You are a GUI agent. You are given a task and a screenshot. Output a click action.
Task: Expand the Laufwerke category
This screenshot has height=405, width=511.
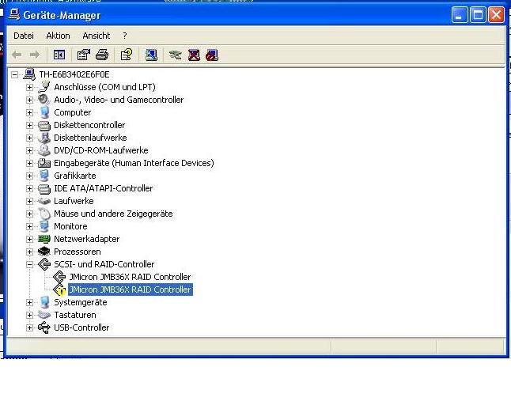[x=29, y=202]
